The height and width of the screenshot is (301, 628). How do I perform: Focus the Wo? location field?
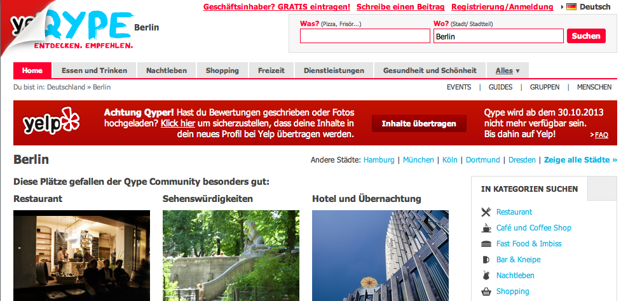[498, 36]
